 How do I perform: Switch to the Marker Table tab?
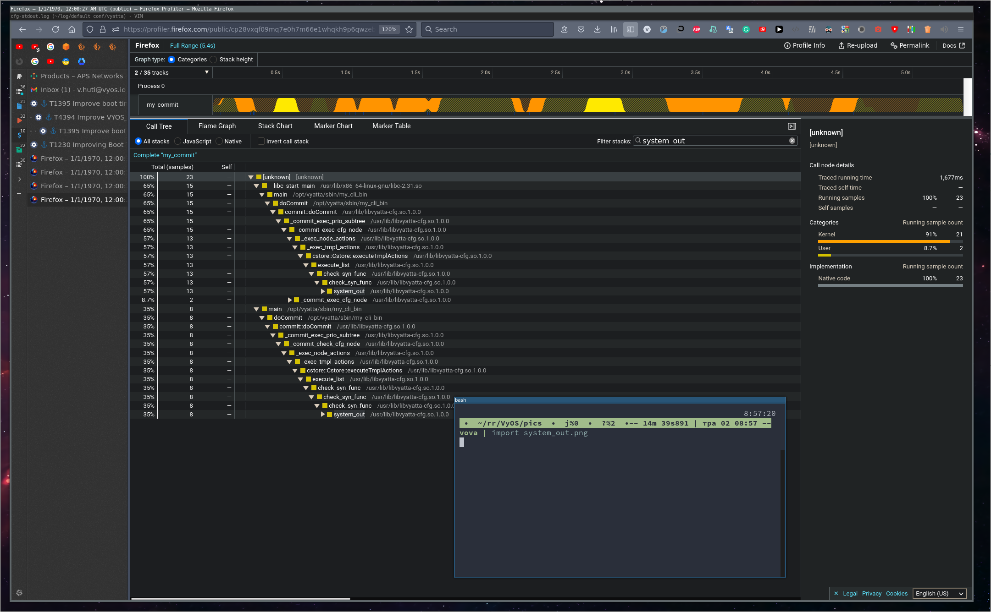(x=391, y=126)
